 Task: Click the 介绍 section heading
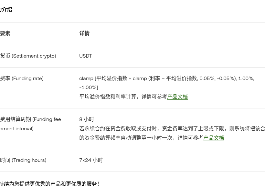(x=6, y=9)
